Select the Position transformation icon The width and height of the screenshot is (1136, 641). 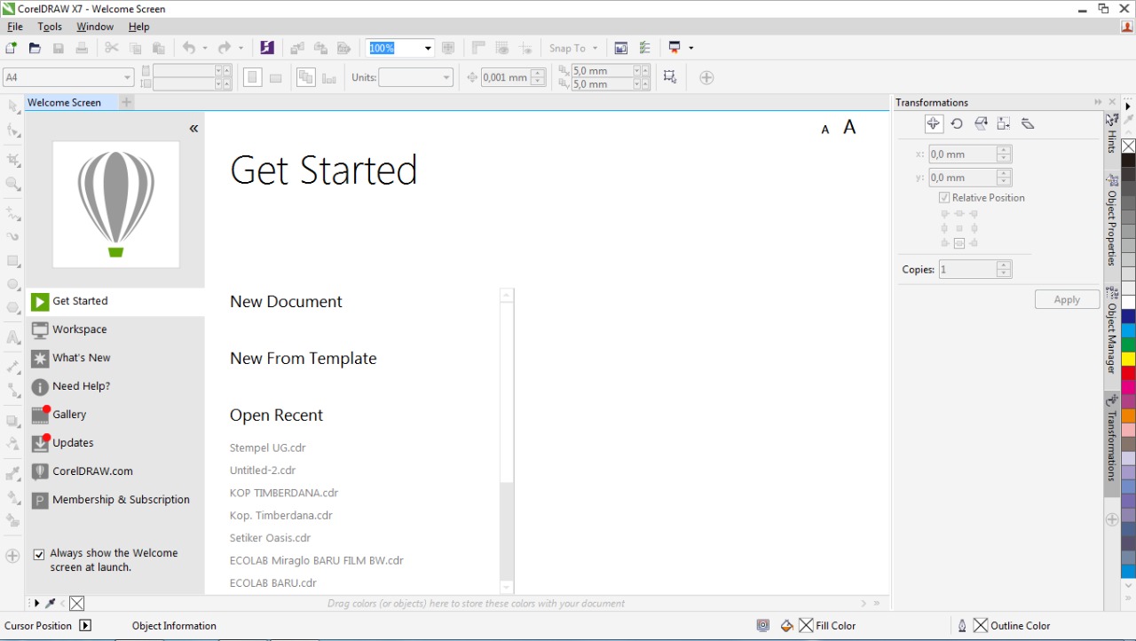coord(933,124)
